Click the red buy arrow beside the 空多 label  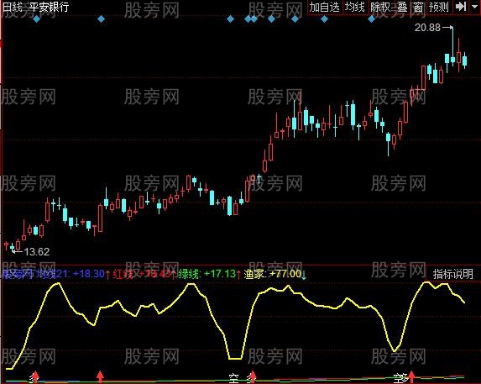click(411, 376)
